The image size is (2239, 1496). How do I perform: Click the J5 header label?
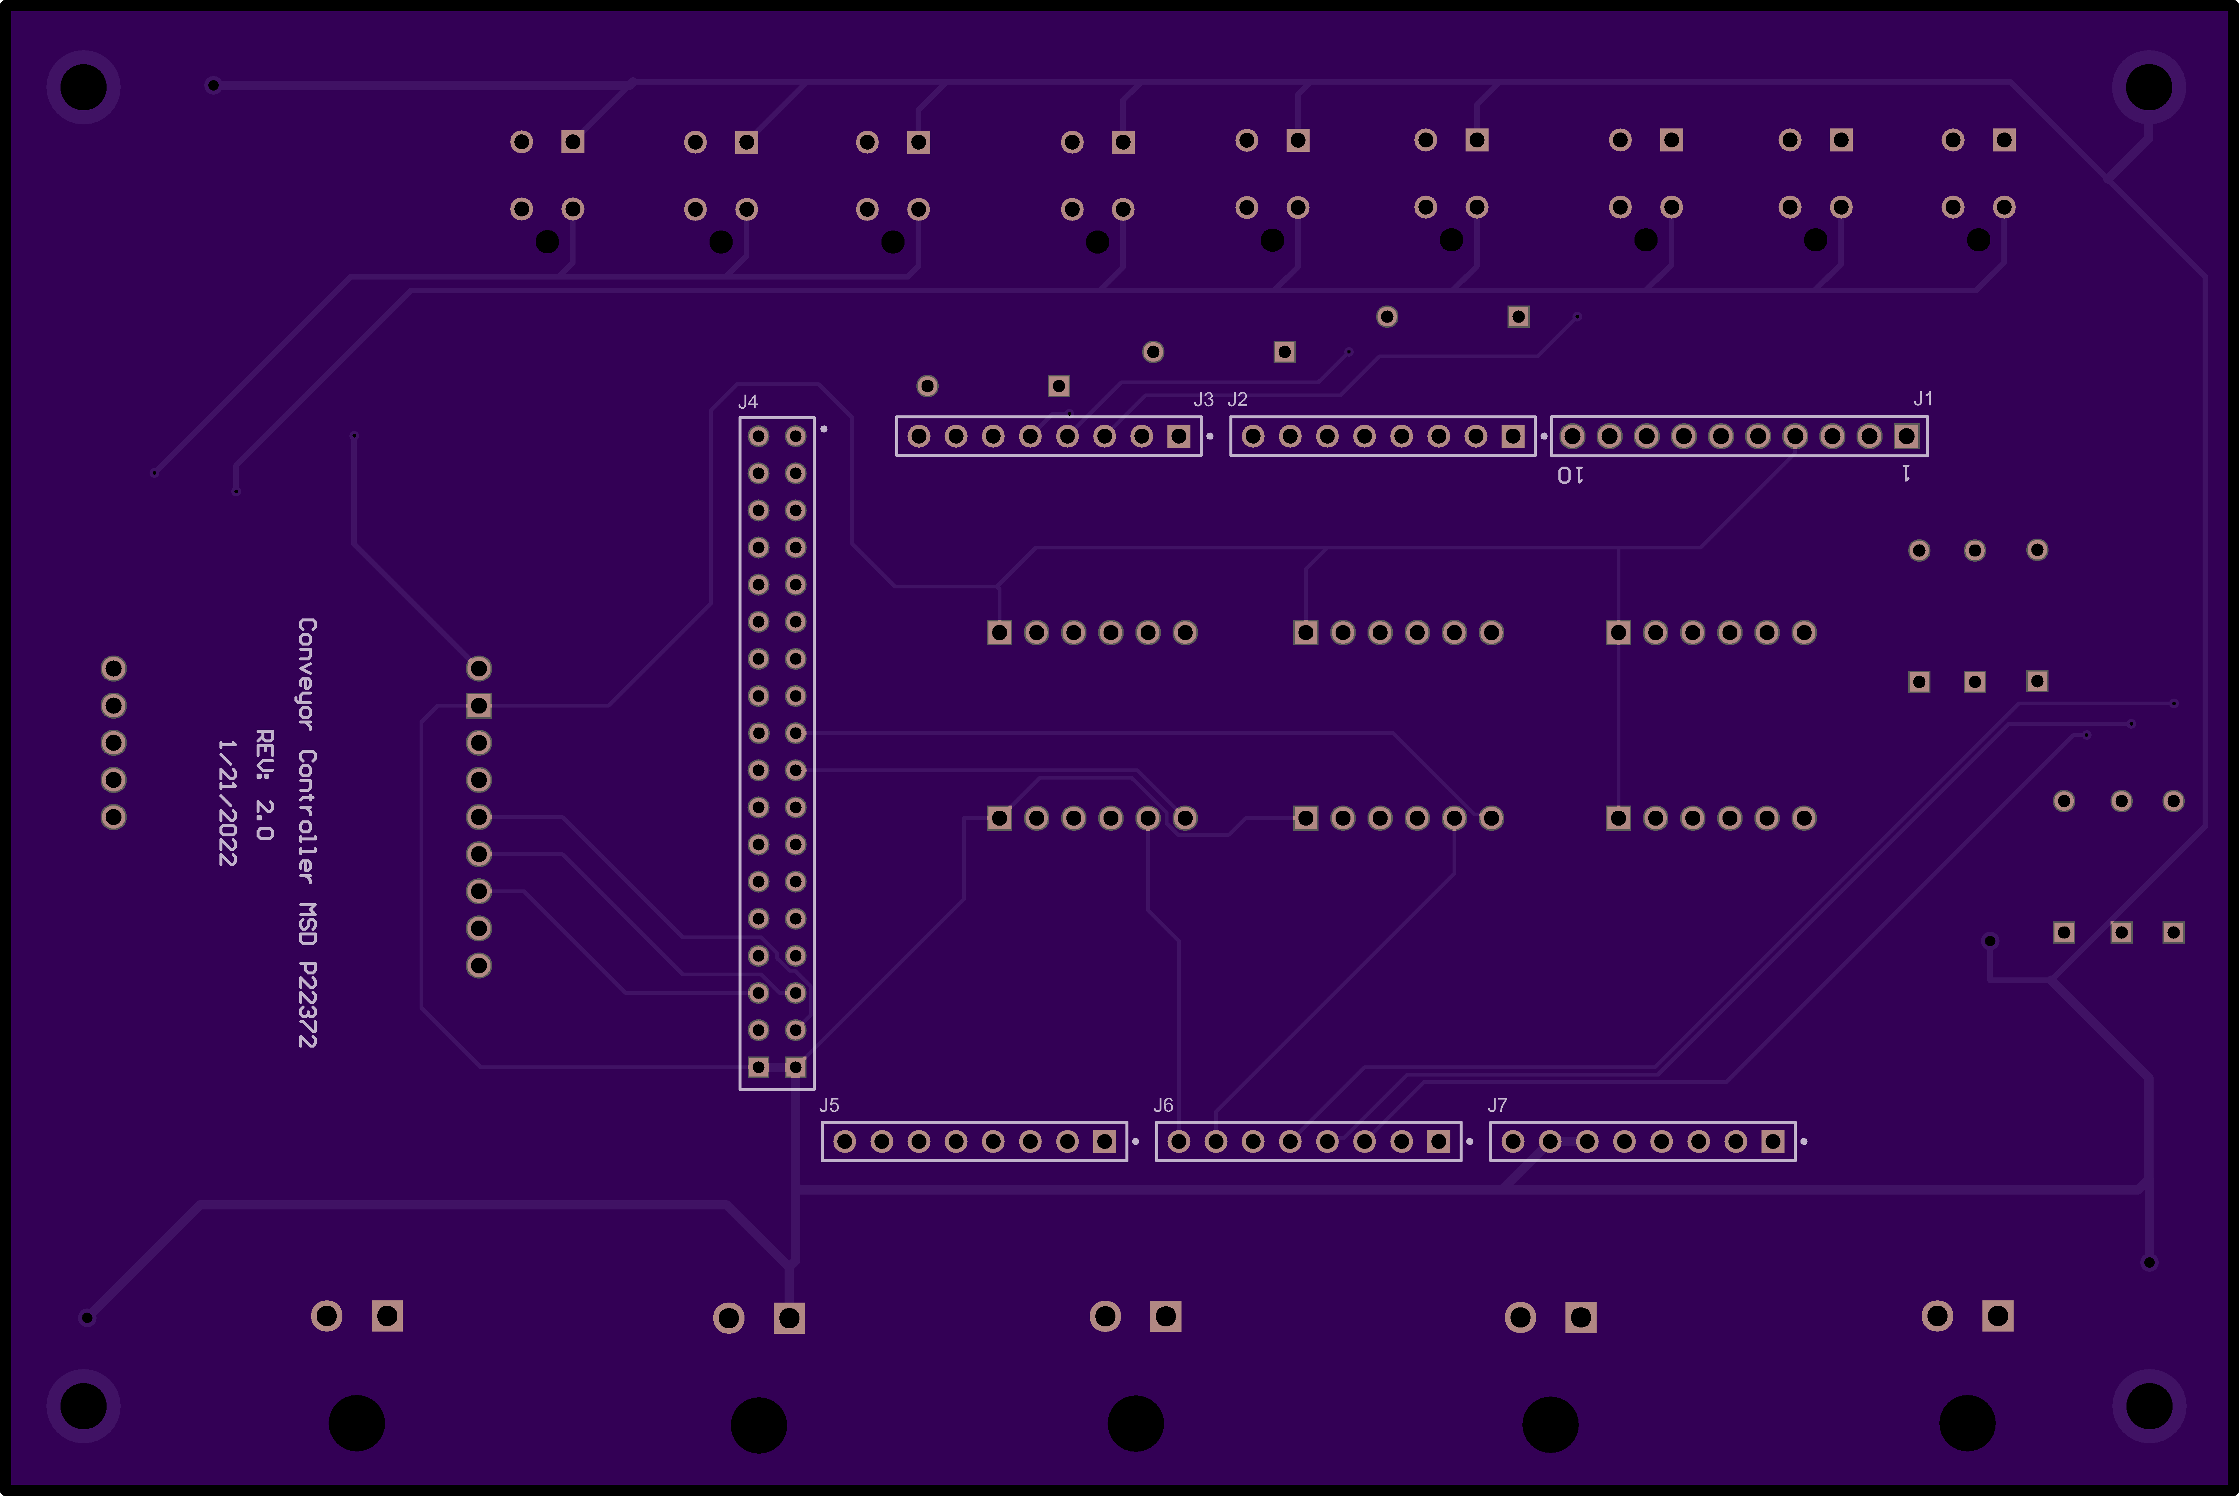point(830,1105)
